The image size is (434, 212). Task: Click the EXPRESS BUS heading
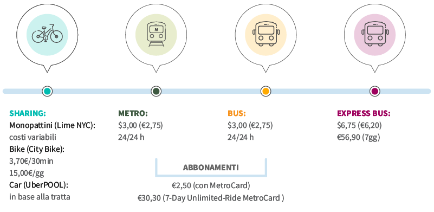364,113
